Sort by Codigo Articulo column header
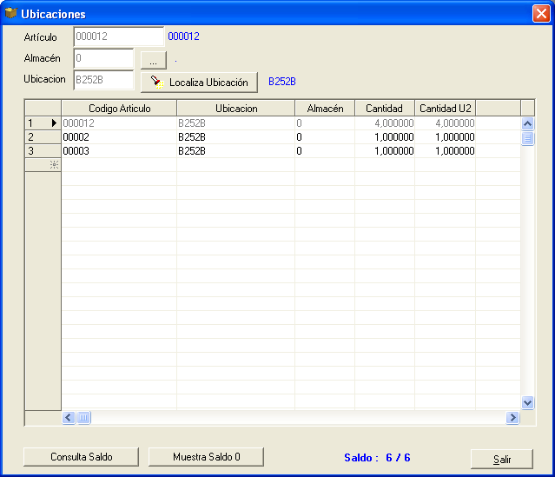The image size is (555, 477). 119,109
